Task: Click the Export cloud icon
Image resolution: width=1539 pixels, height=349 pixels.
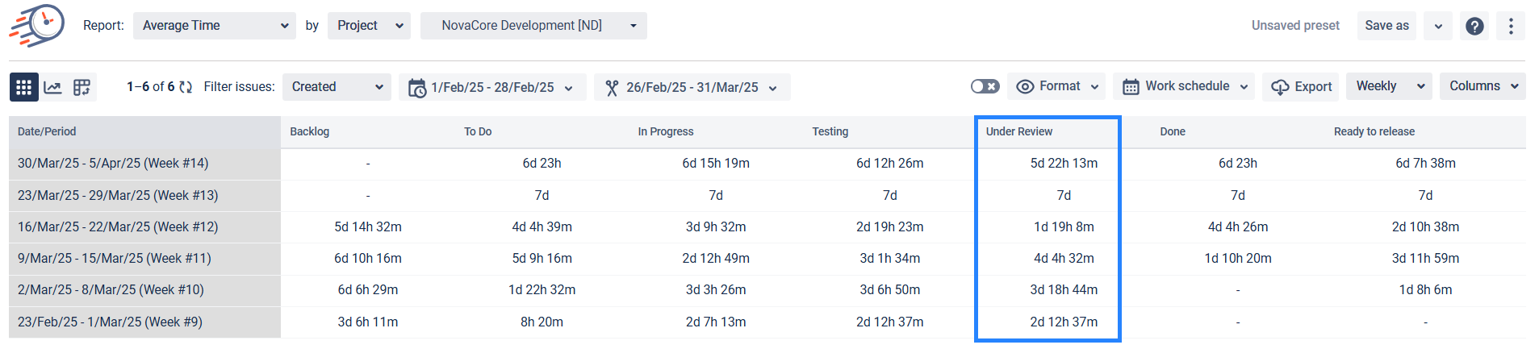Action: coord(1280,87)
